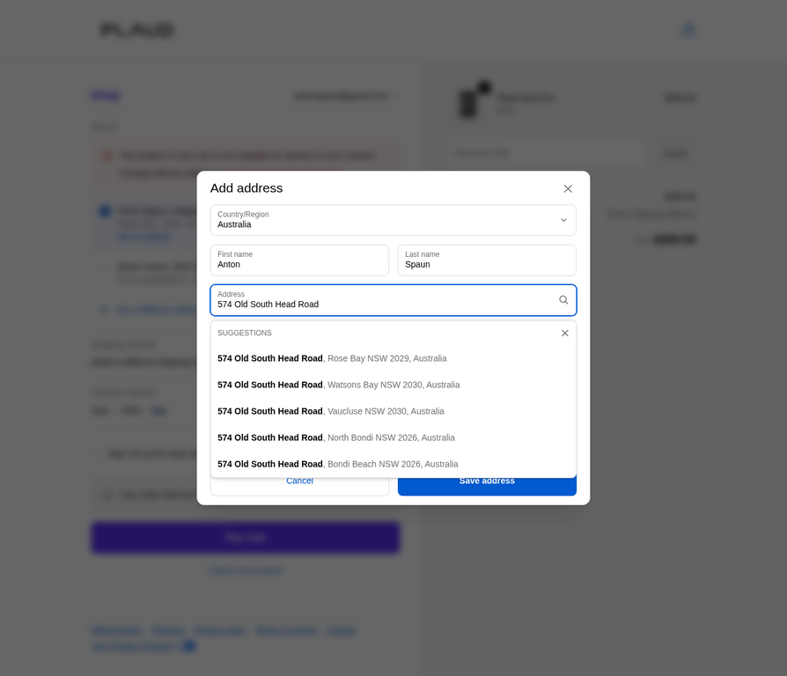Open the cart icon in header
This screenshot has width=787, height=676.
click(x=688, y=30)
